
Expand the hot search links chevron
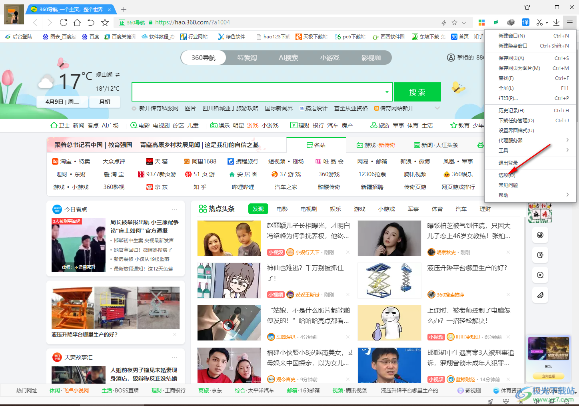pos(437,108)
